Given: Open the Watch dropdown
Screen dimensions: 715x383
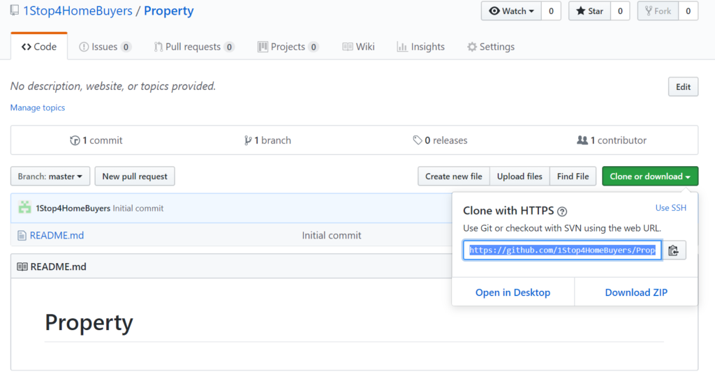Looking at the screenshot, I should tap(511, 11).
